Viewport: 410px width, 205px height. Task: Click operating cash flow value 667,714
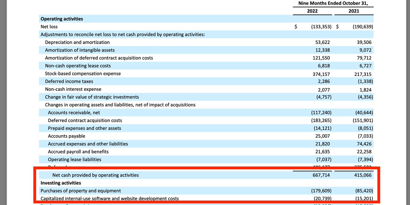[321, 175]
